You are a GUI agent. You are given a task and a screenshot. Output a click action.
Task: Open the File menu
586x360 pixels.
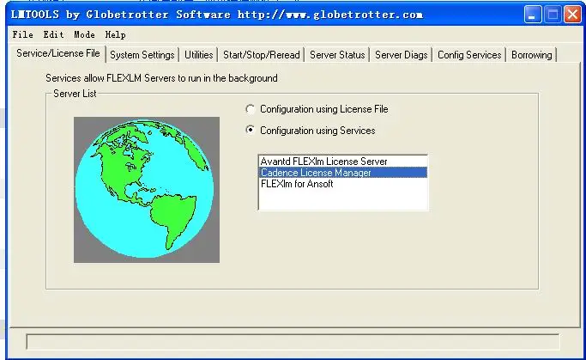coord(23,35)
